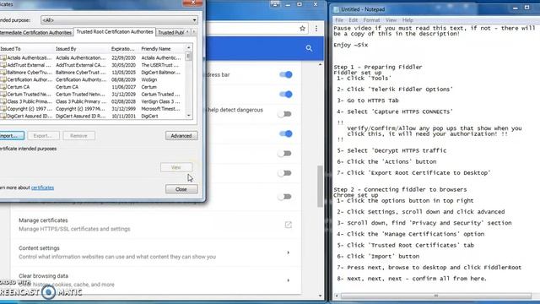Click the search icon in Chrome settings header
This screenshot has width=540, height=304.
pos(309,48)
